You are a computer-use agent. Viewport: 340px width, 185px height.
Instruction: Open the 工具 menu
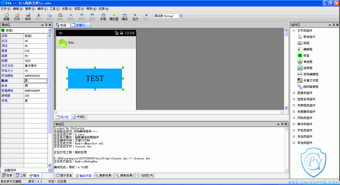(55, 9)
